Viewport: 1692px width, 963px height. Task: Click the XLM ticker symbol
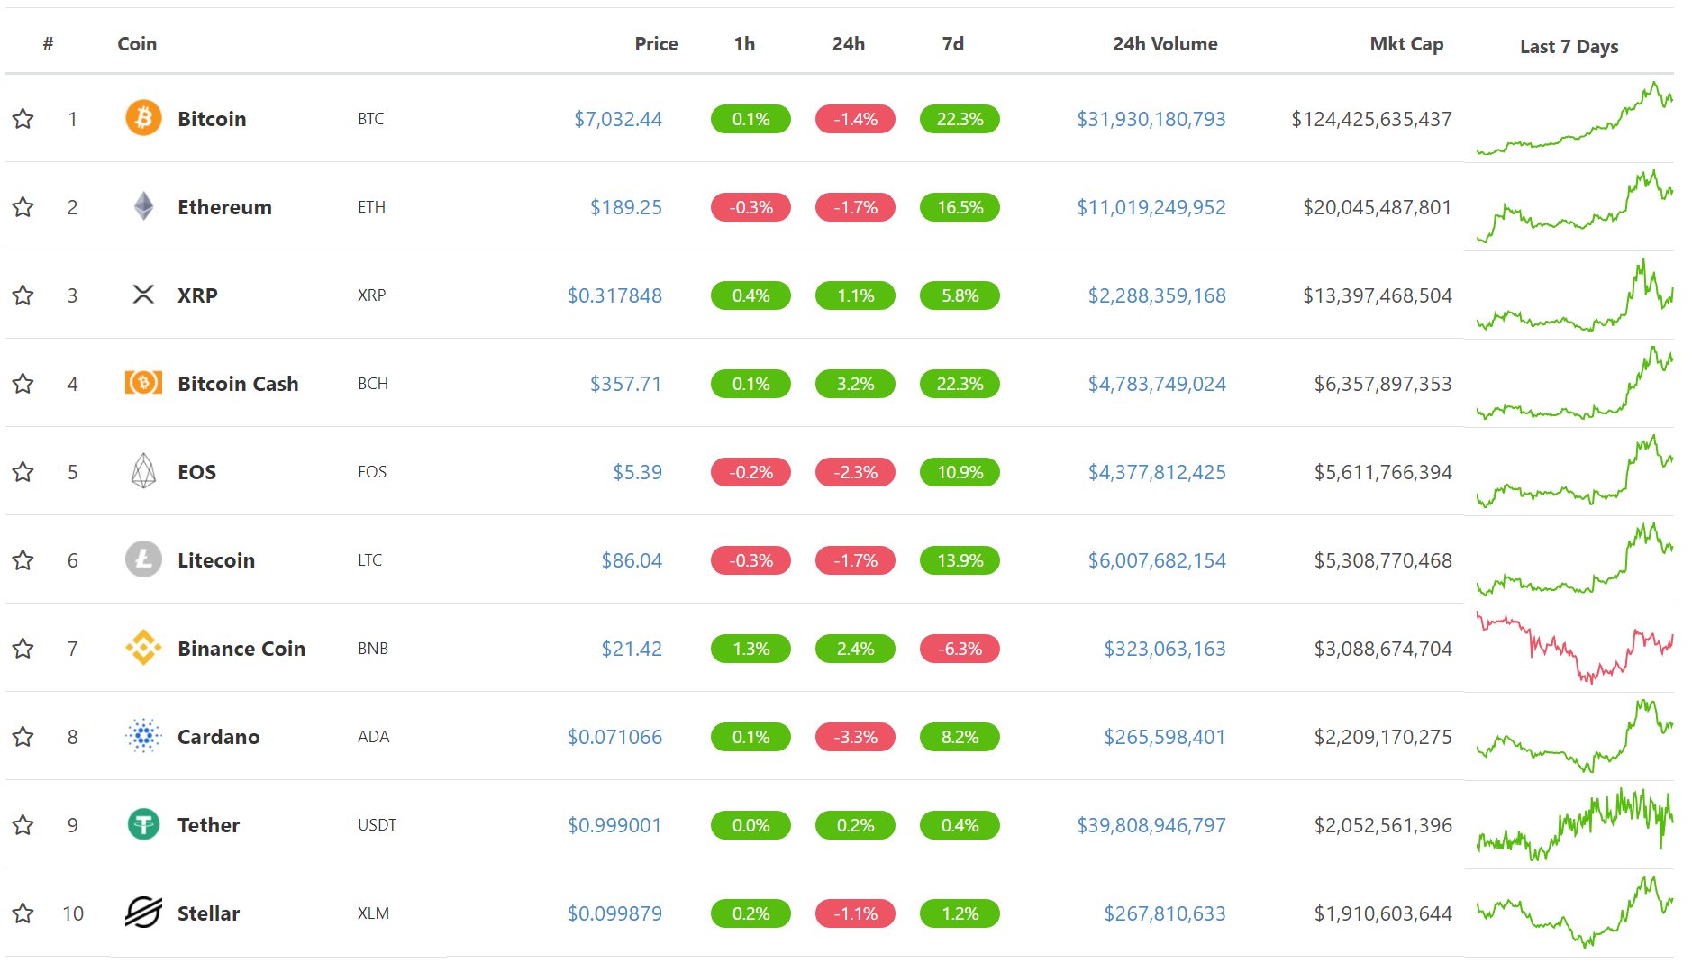(374, 913)
